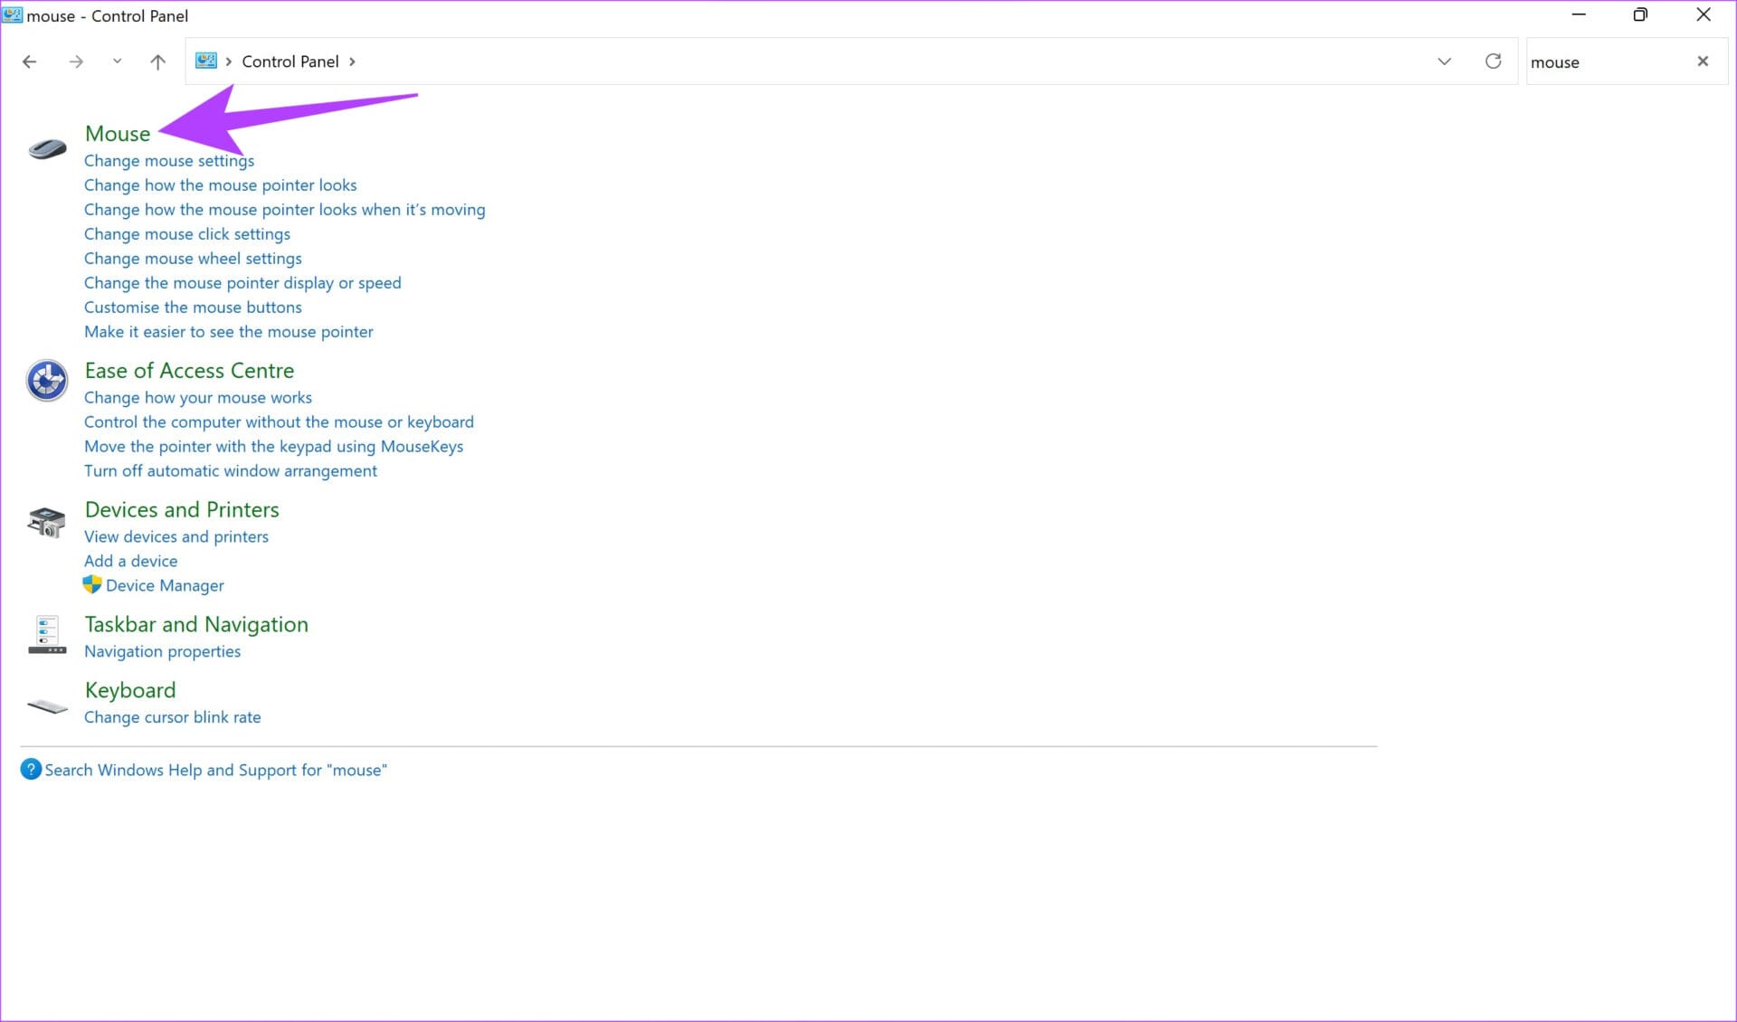
Task: Click the Device Manager shield icon
Action: point(92,584)
